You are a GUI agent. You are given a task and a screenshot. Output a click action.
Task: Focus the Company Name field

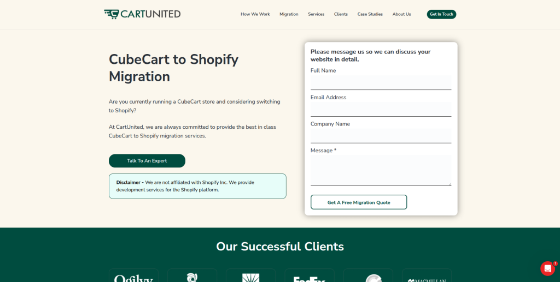[381, 136]
